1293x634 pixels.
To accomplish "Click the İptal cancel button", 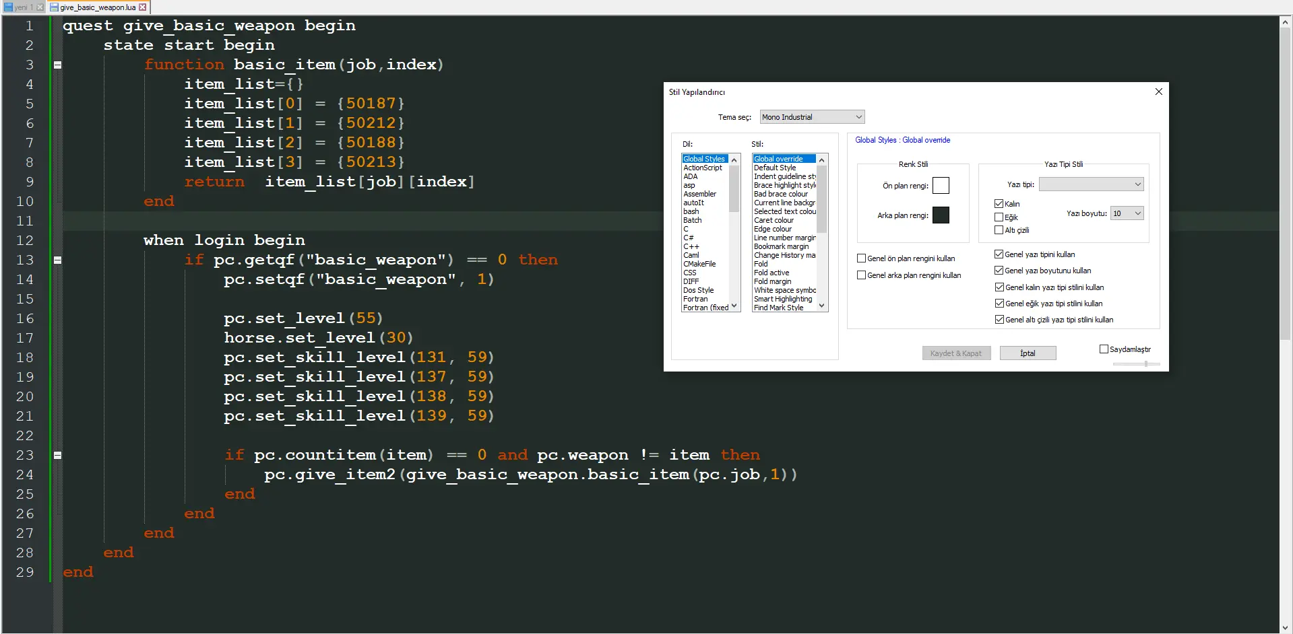I will [1028, 353].
